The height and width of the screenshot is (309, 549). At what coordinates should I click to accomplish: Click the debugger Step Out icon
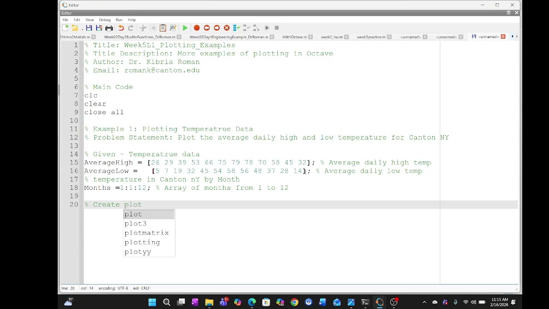tap(256, 28)
